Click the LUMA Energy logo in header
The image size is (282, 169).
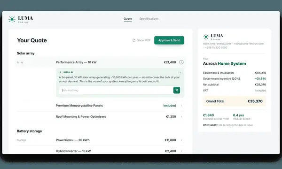pos(21,19)
